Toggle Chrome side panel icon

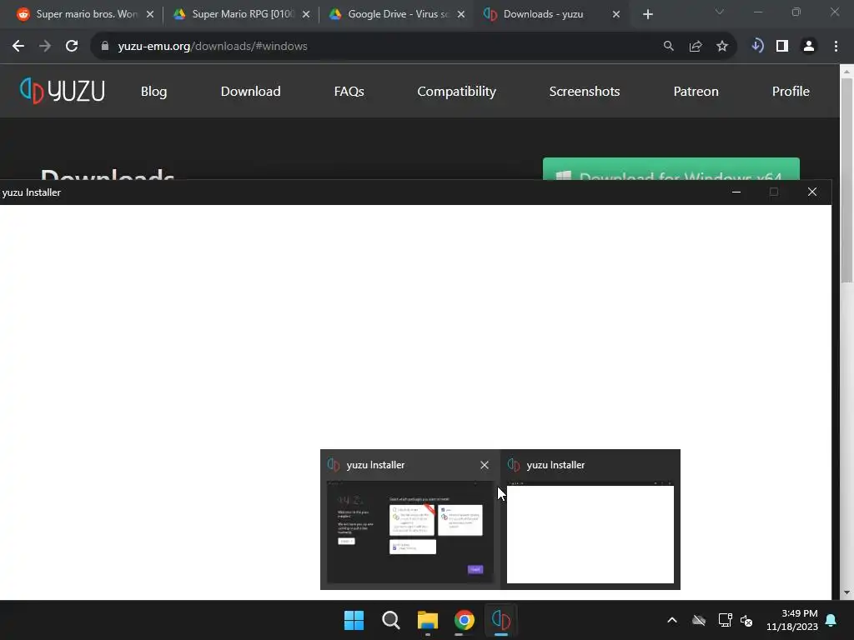782,47
